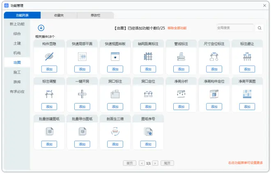Add the 快速视图样板 function
The image size is (271, 173).
[115, 69]
